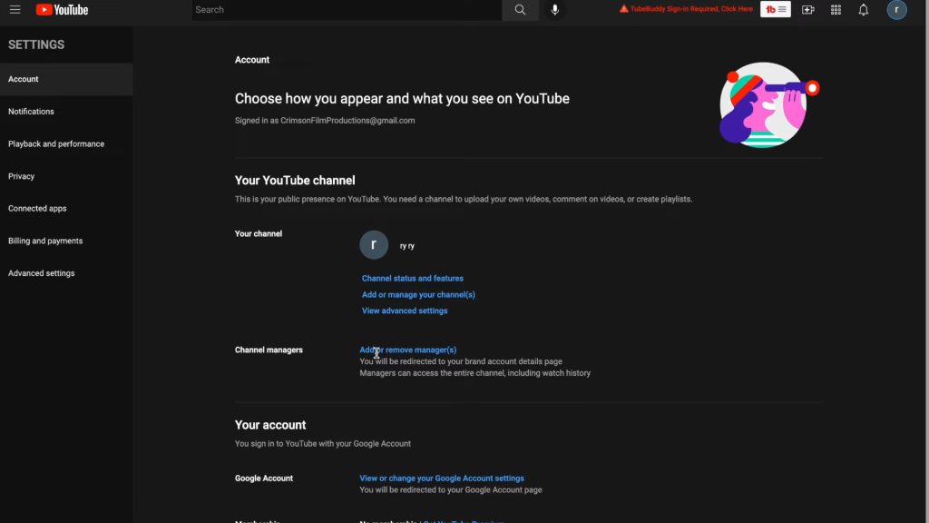Select Notifications in settings sidebar
The image size is (929, 523).
(x=31, y=112)
